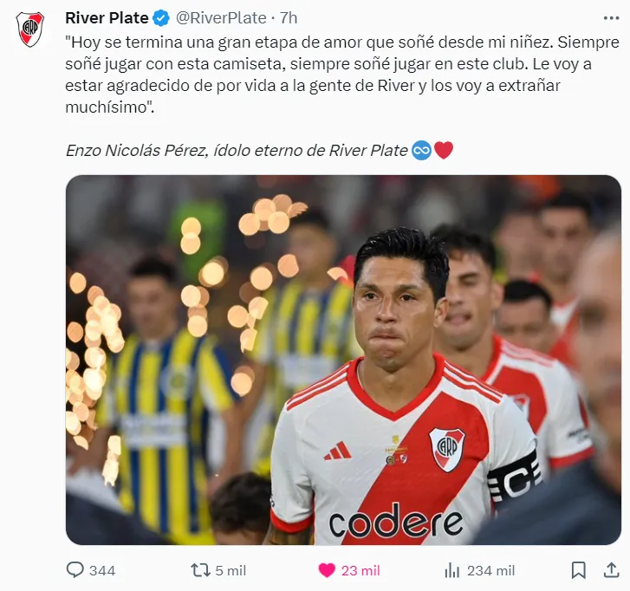Click the blue infinity emoji

click(x=421, y=150)
